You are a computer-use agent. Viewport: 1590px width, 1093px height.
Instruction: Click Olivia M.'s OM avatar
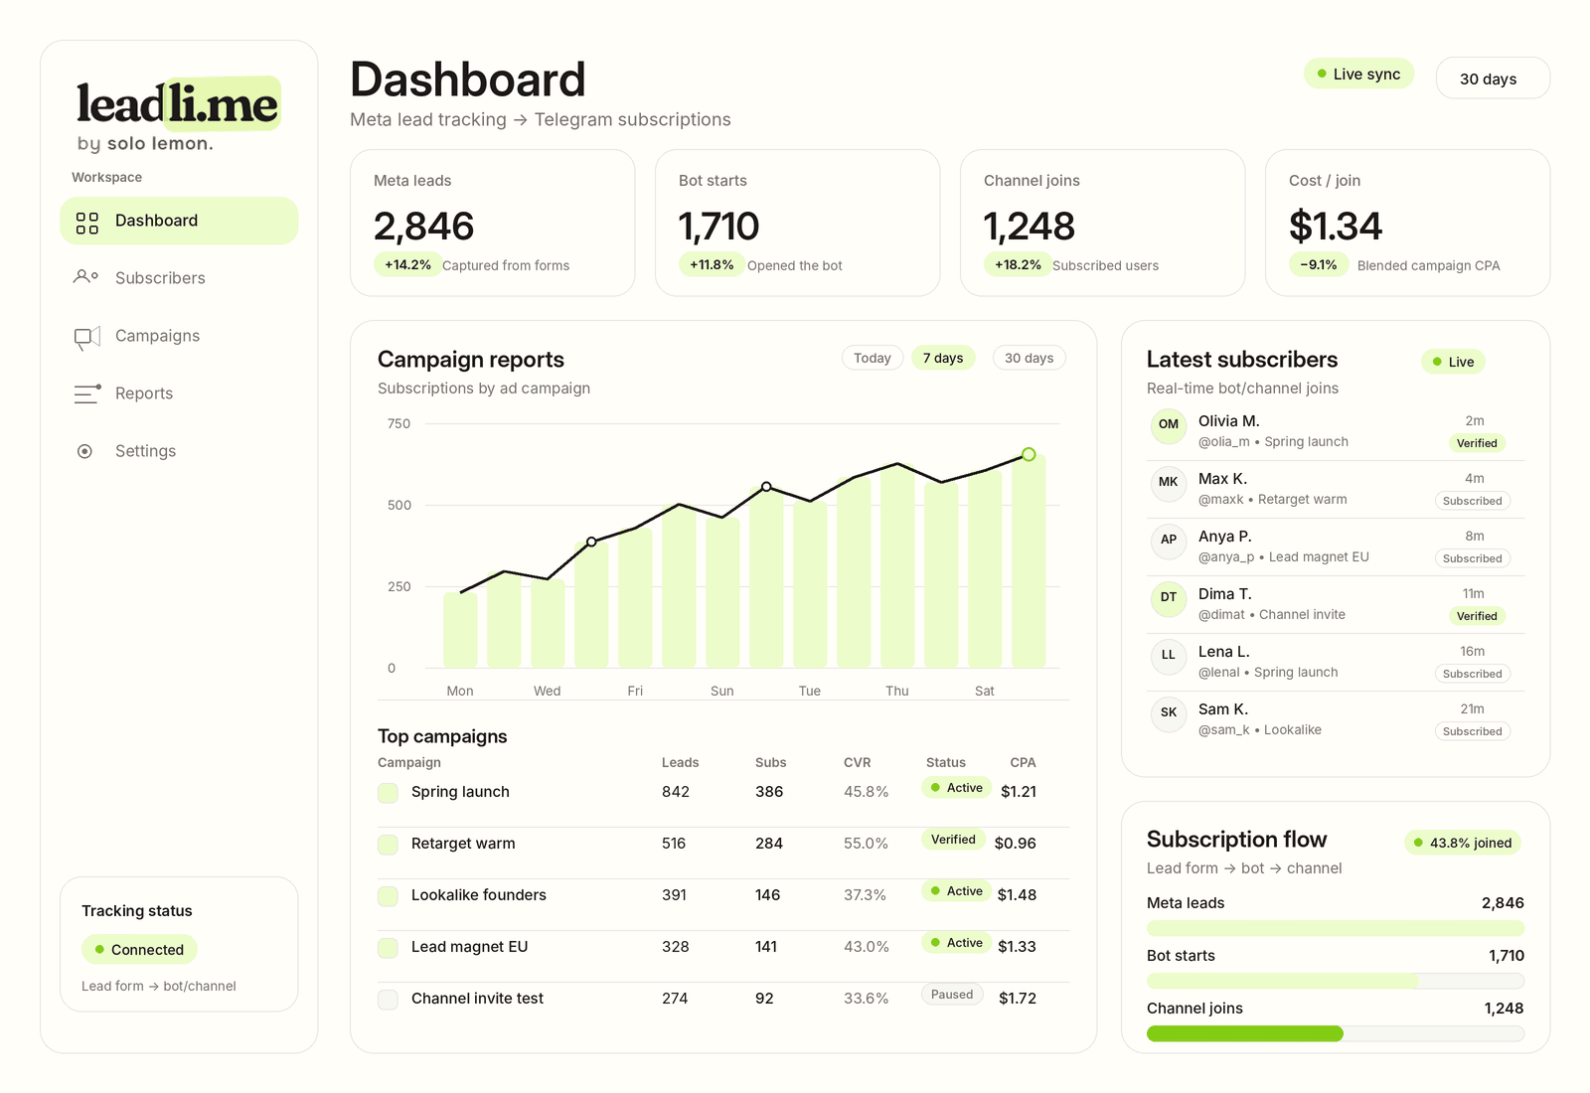click(x=1169, y=424)
